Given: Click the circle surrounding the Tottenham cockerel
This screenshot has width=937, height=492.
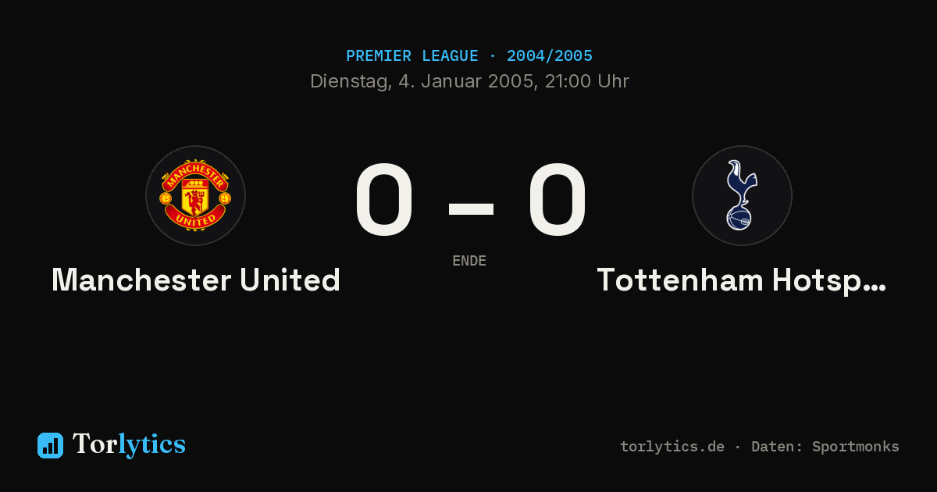Looking at the screenshot, I should point(742,195).
